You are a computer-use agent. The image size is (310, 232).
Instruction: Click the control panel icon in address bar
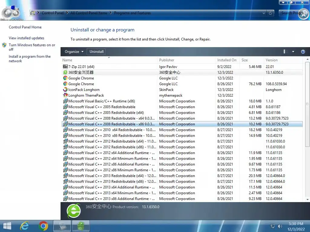coord(33,13)
